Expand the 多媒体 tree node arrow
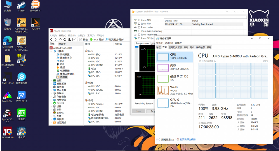279x151 pixels. (x=51, y=93)
